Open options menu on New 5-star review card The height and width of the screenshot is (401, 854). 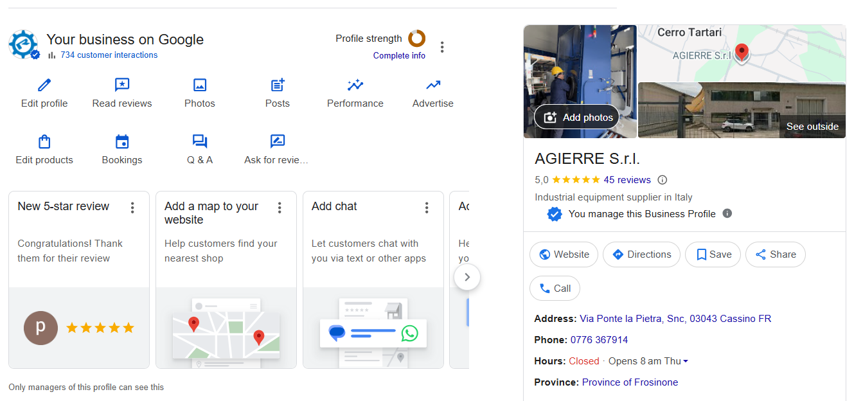pyautogui.click(x=132, y=208)
